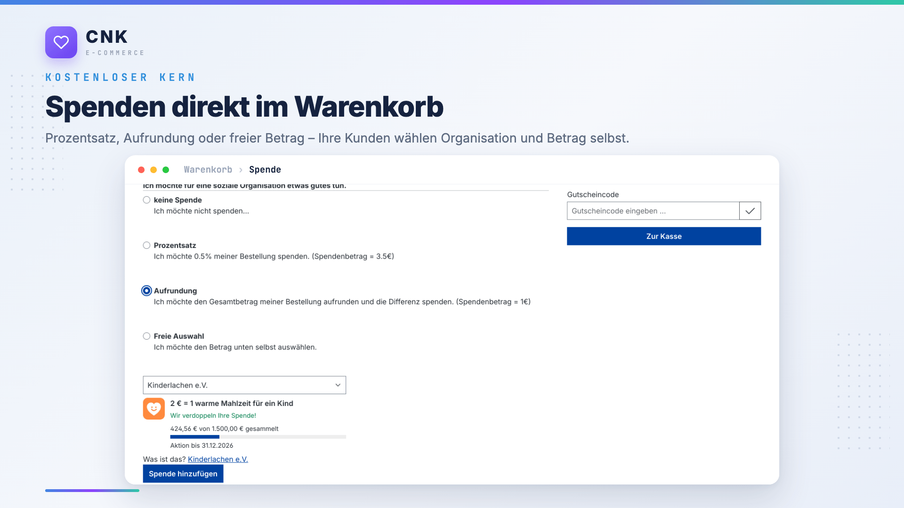Click the Gutscheincode label
The height and width of the screenshot is (508, 904).
click(593, 195)
